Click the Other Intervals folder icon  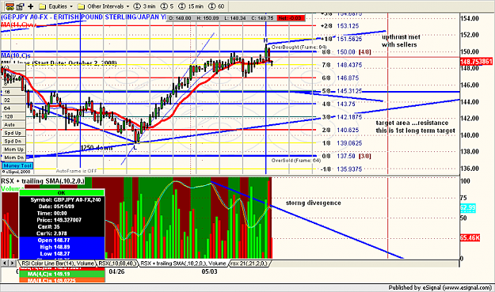81,6
